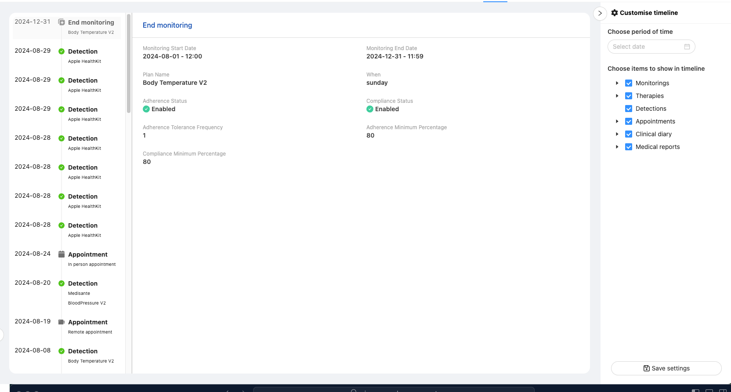Screen dimensions: 731x392
Task: Click the timeline list vertical scrollbar
Action: (x=129, y=64)
